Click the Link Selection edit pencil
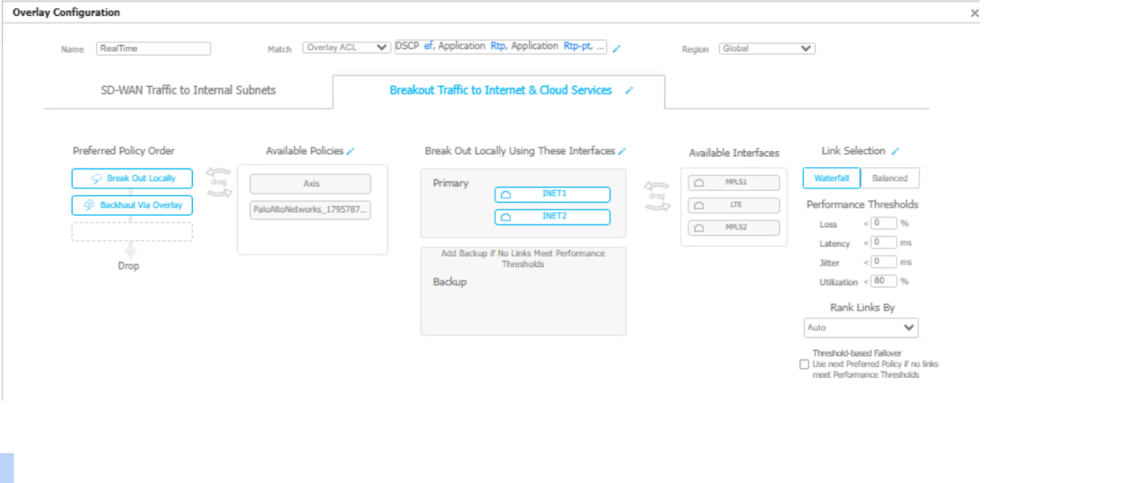This screenshot has width=1132, height=483. (x=895, y=151)
